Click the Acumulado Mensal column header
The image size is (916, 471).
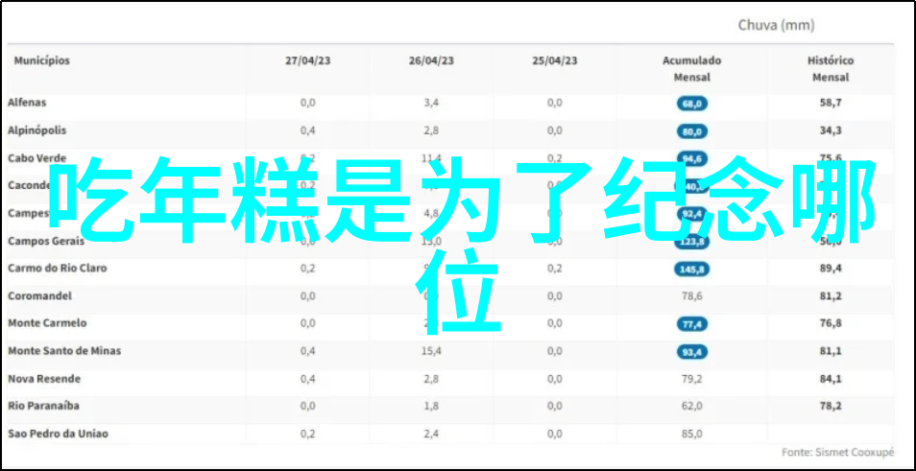pyautogui.click(x=691, y=68)
